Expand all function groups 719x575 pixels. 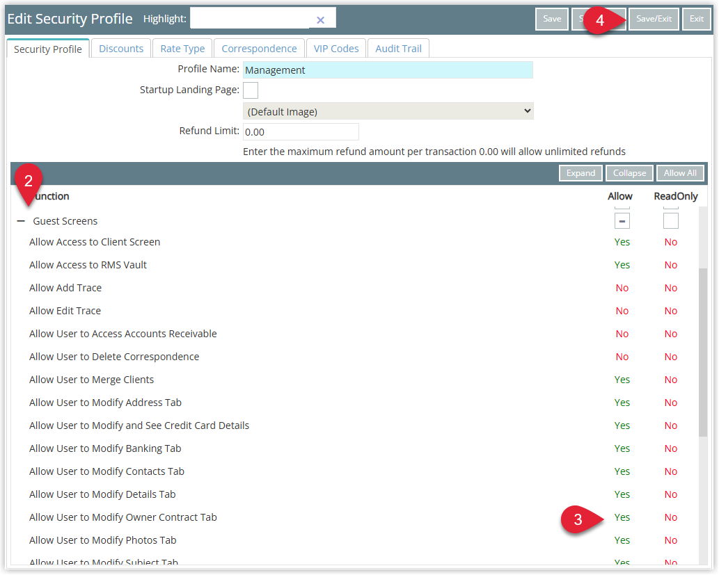click(x=580, y=173)
